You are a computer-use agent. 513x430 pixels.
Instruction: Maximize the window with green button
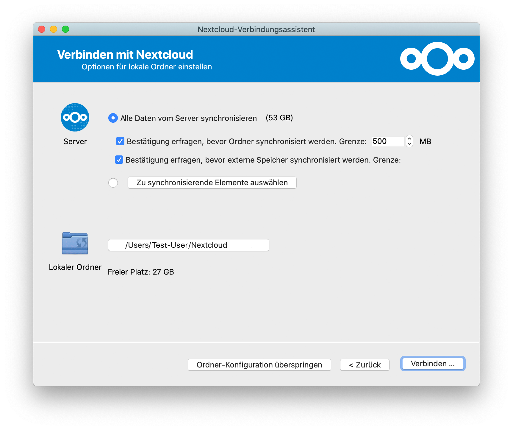pyautogui.click(x=65, y=29)
